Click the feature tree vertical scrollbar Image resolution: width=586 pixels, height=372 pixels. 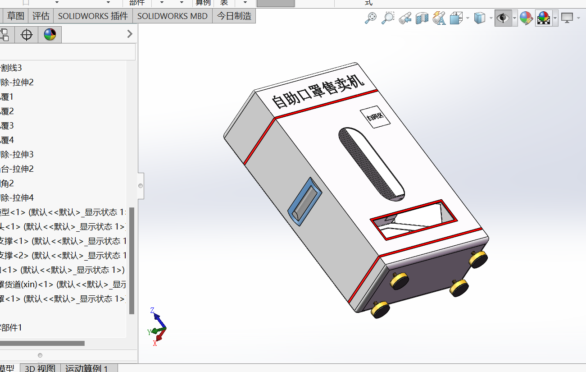[x=132, y=261]
